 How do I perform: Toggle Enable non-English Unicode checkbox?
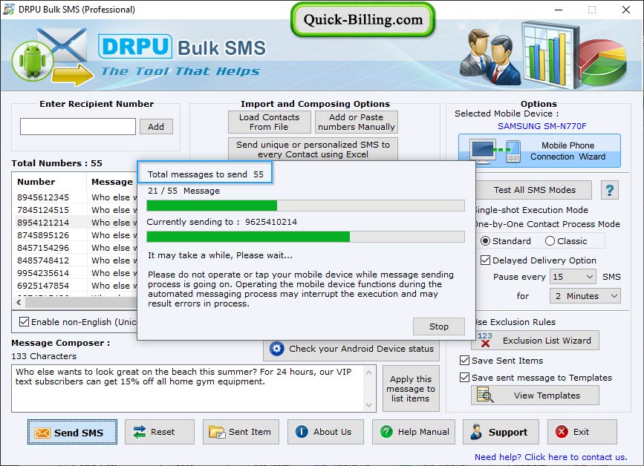(25, 321)
